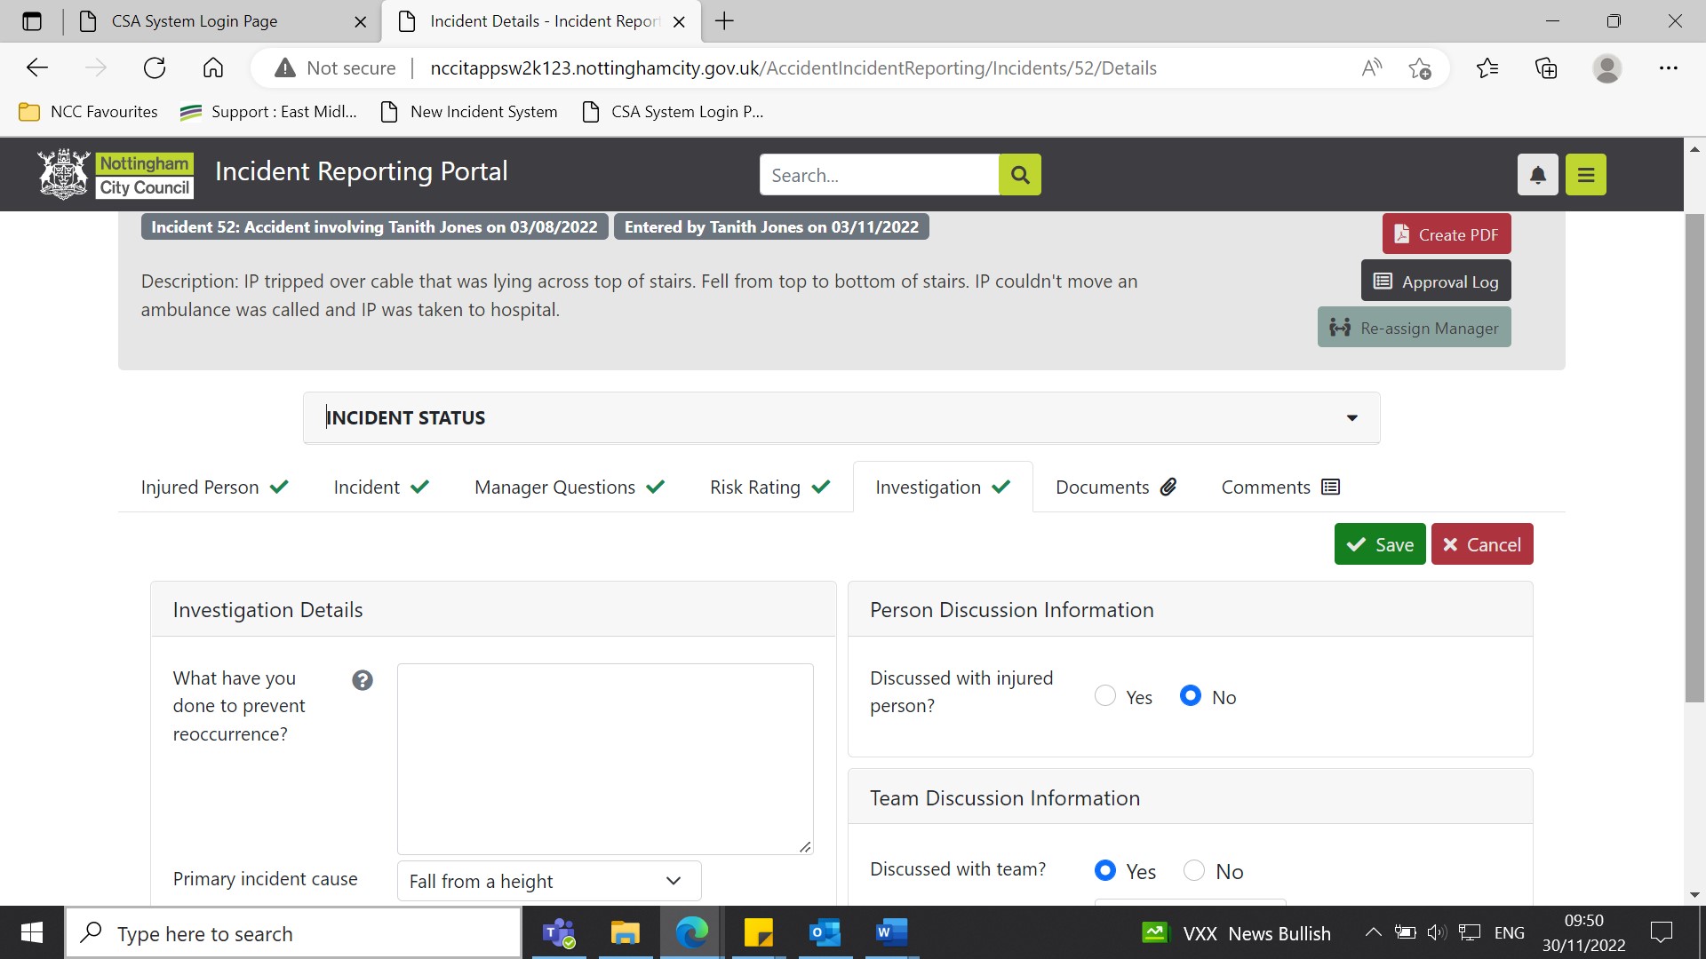Open Microsoft Teams from taskbar

click(559, 933)
